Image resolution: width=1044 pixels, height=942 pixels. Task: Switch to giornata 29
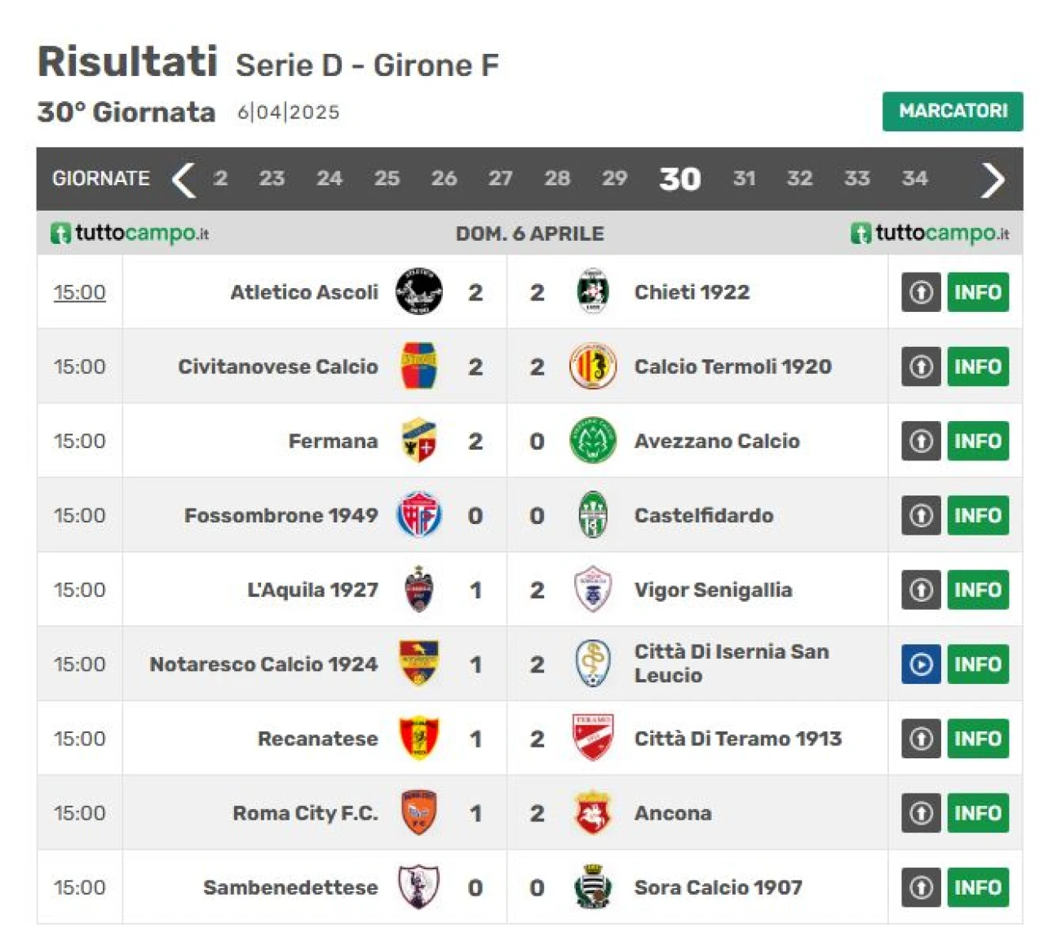click(x=614, y=178)
